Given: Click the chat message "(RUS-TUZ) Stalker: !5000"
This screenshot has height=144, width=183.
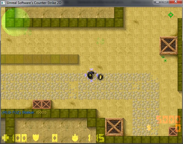Looking at the screenshot, I should pos(24,113).
